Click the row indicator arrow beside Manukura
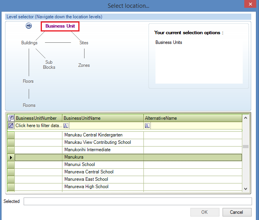This screenshot has width=259, height=220. [11, 157]
